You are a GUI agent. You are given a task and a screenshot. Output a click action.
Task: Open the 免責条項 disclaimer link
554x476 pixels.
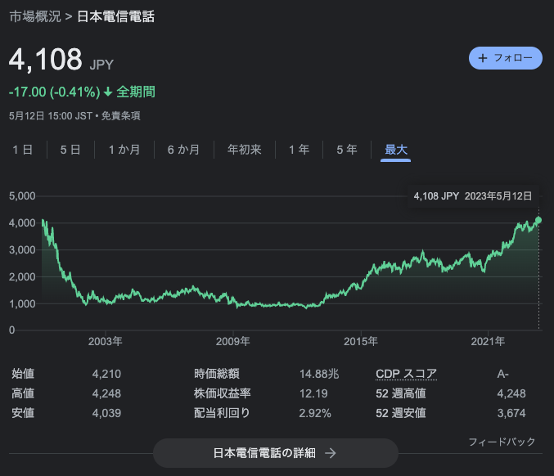120,116
